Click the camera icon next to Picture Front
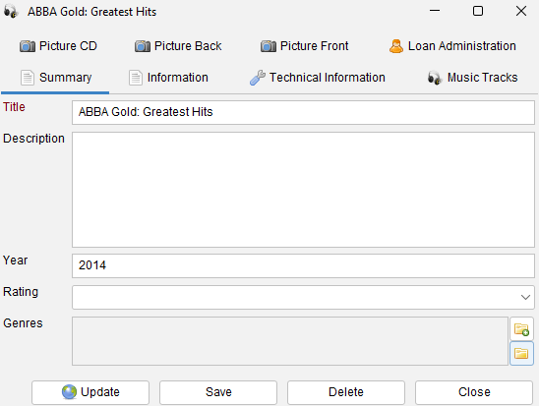 click(269, 46)
